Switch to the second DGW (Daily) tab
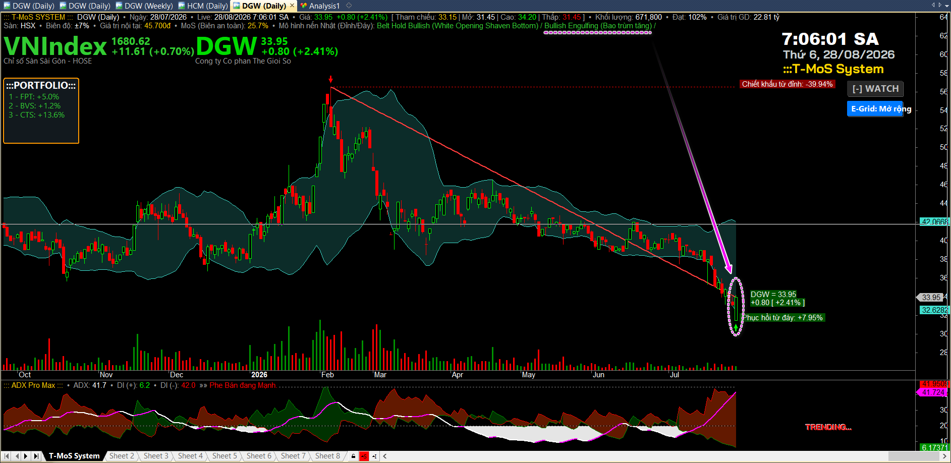The image size is (951, 463). pos(85,6)
